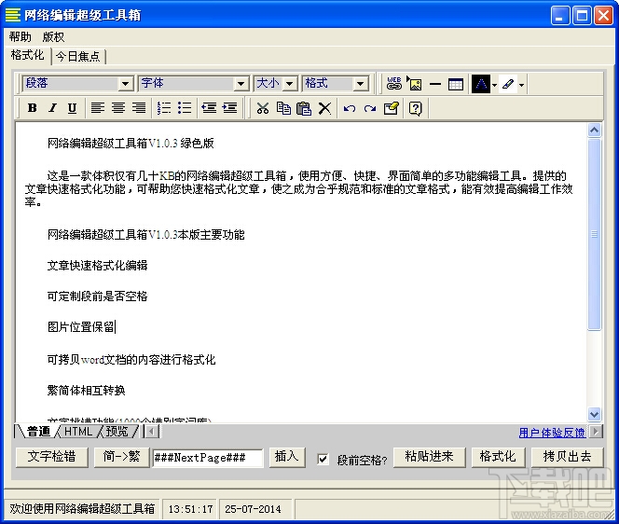619x524 pixels.
Task: Undo the last edit
Action: coord(350,108)
